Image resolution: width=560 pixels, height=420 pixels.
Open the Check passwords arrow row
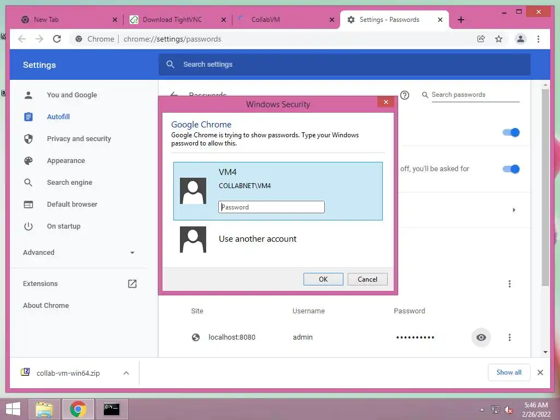click(x=514, y=210)
